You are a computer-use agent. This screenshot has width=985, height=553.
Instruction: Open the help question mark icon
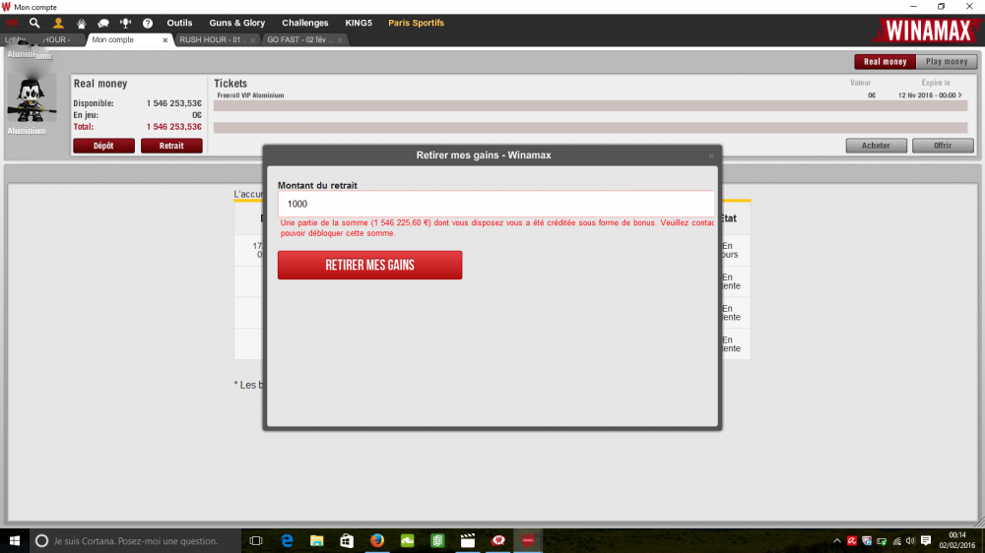[x=148, y=24]
